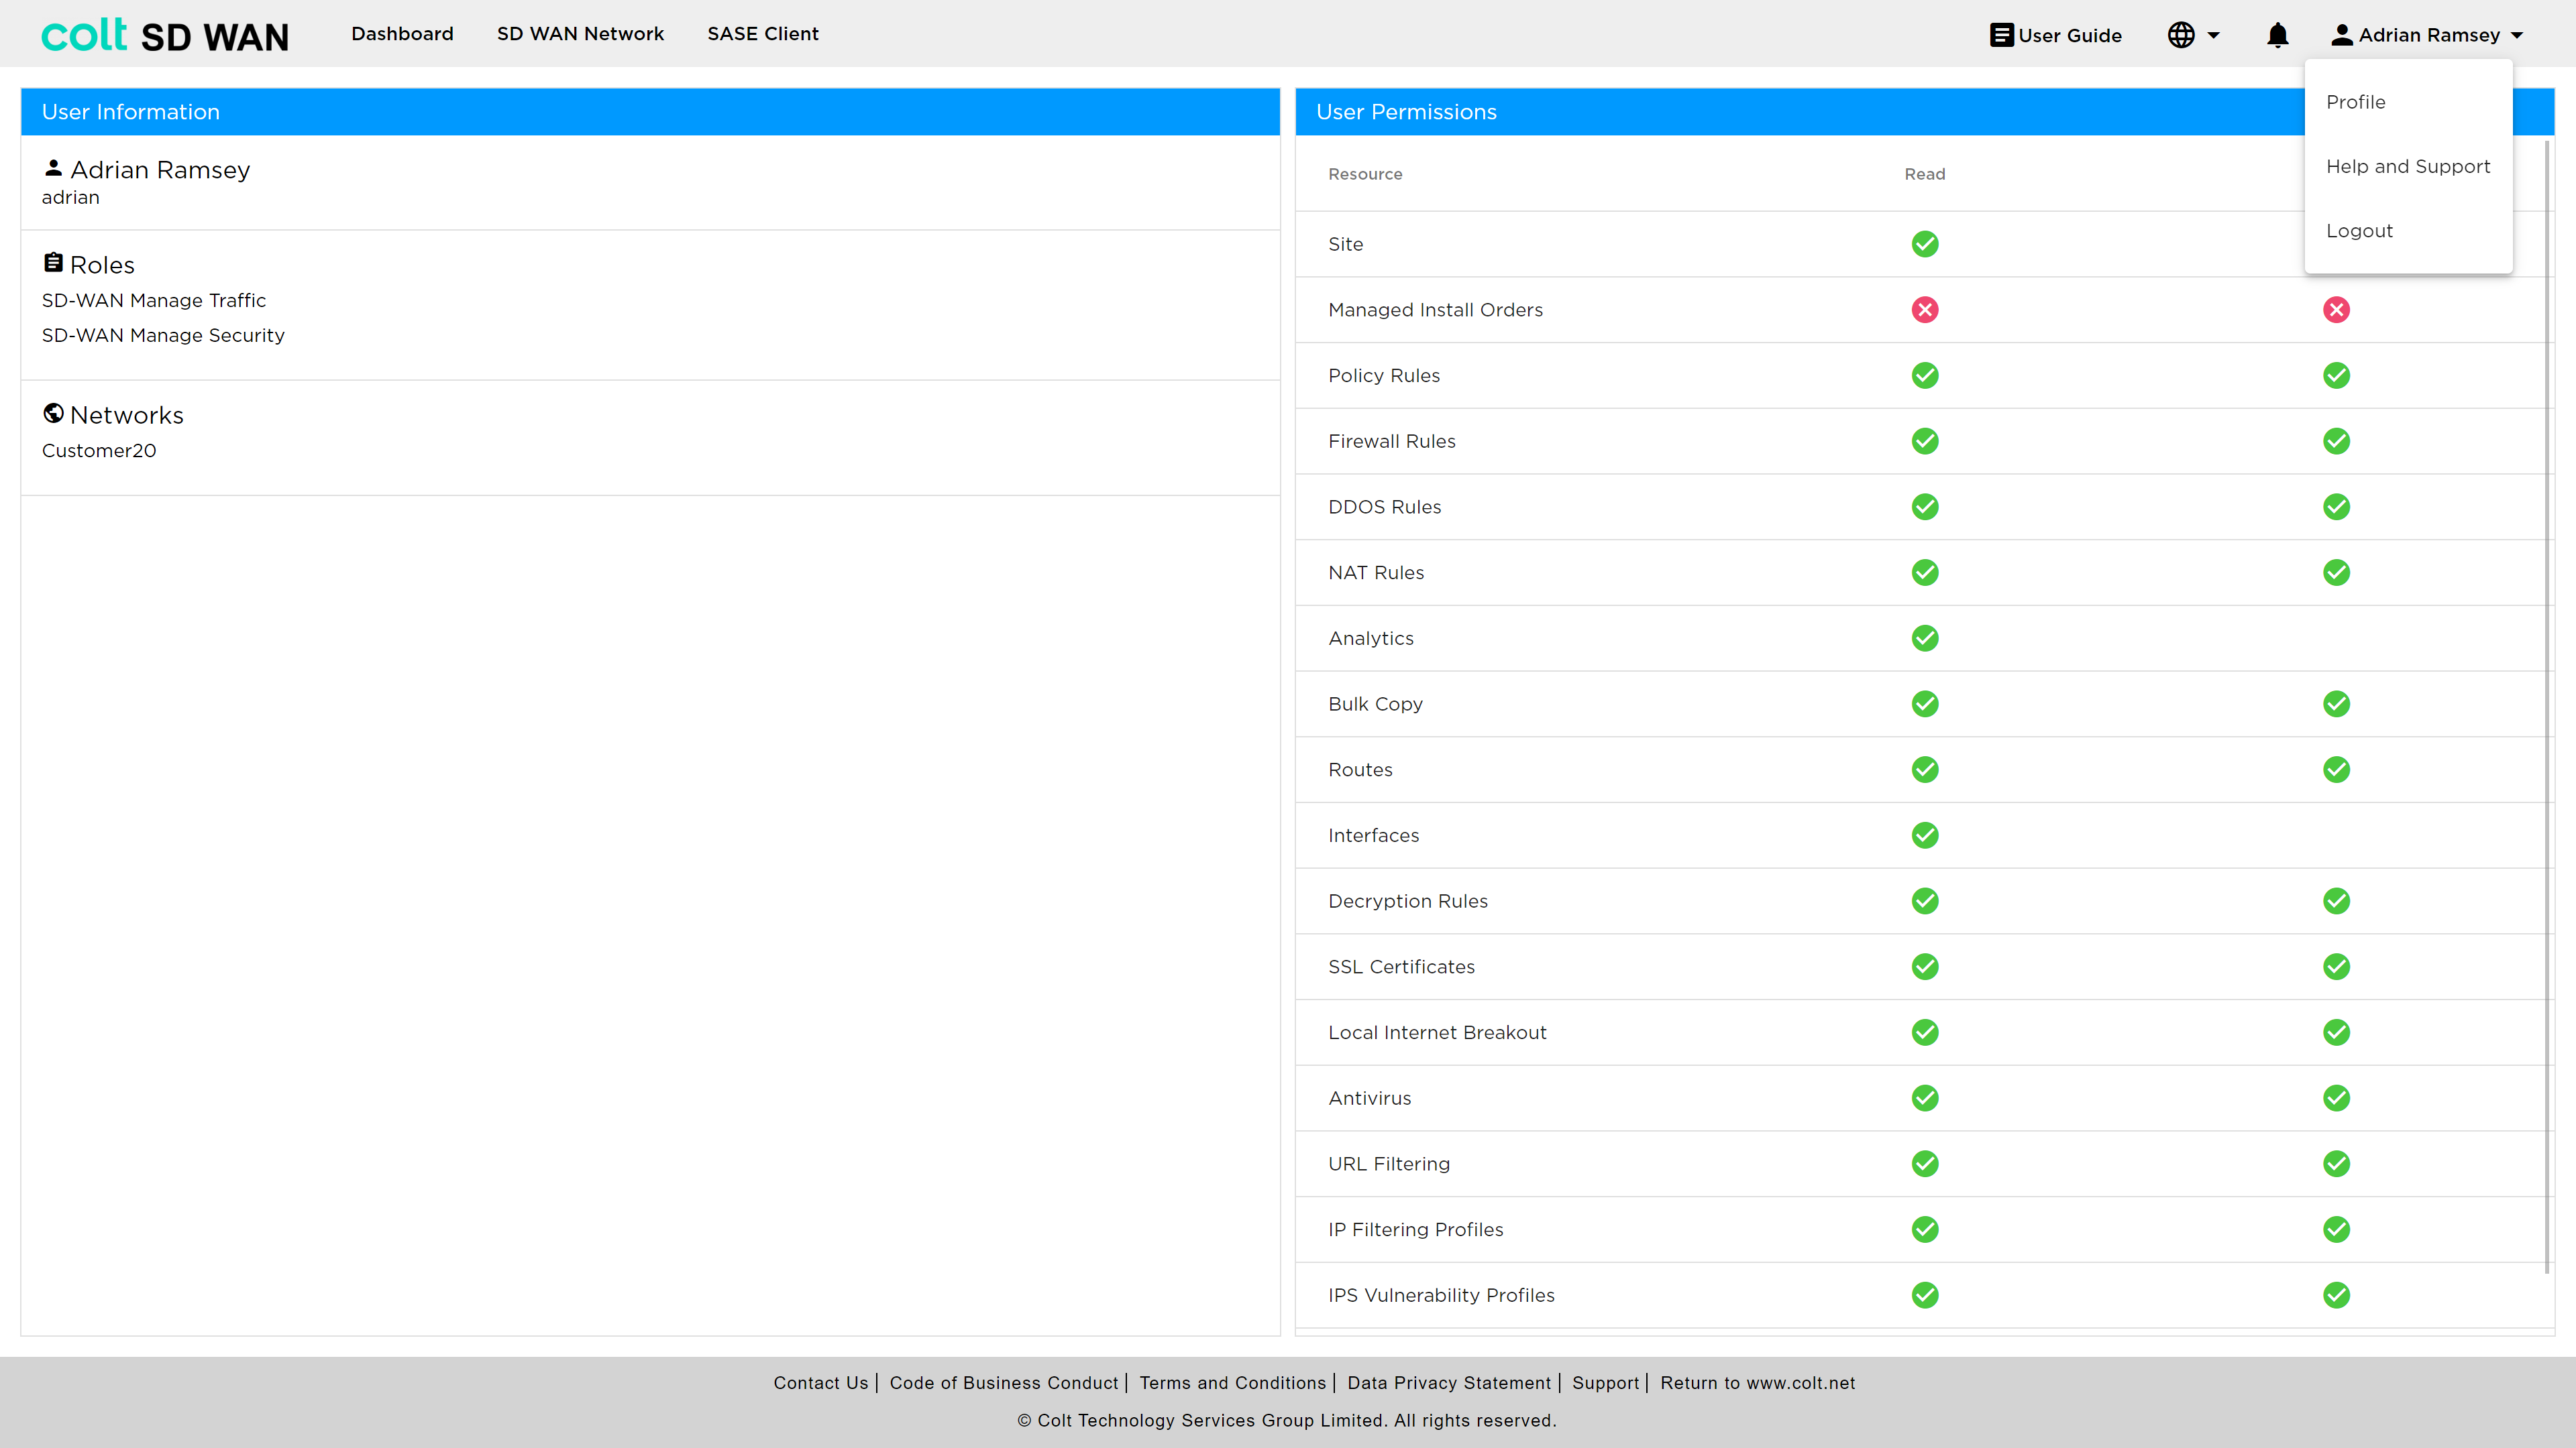Click the person icon in User Information panel
This screenshot has width=2576, height=1448.
(x=54, y=168)
